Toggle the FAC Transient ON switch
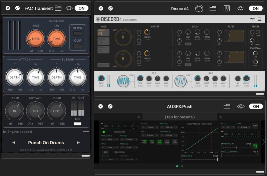The image size is (267, 176). (81, 8)
